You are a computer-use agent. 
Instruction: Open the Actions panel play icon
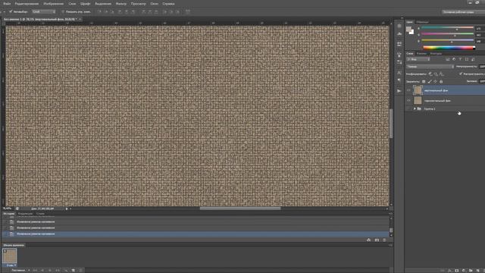[399, 91]
